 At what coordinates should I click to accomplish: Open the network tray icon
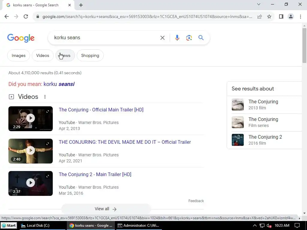(262, 226)
